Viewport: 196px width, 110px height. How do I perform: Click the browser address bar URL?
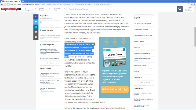click(62, 4)
